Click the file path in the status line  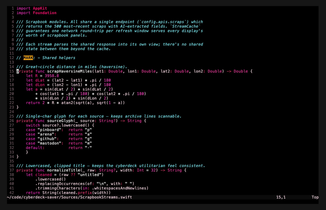pos(70,197)
